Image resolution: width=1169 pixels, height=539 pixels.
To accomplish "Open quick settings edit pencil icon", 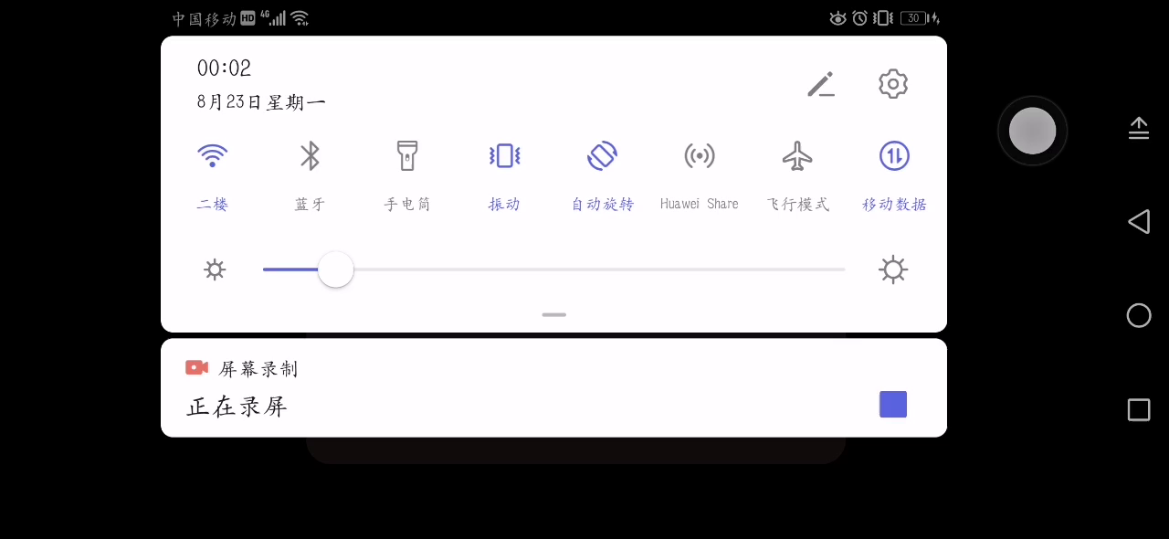I will pos(821,84).
